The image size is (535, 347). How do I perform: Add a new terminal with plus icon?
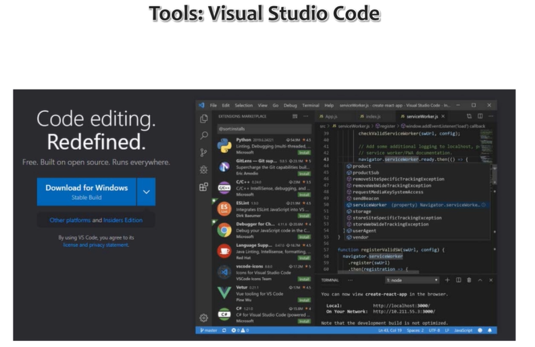pos(447,280)
